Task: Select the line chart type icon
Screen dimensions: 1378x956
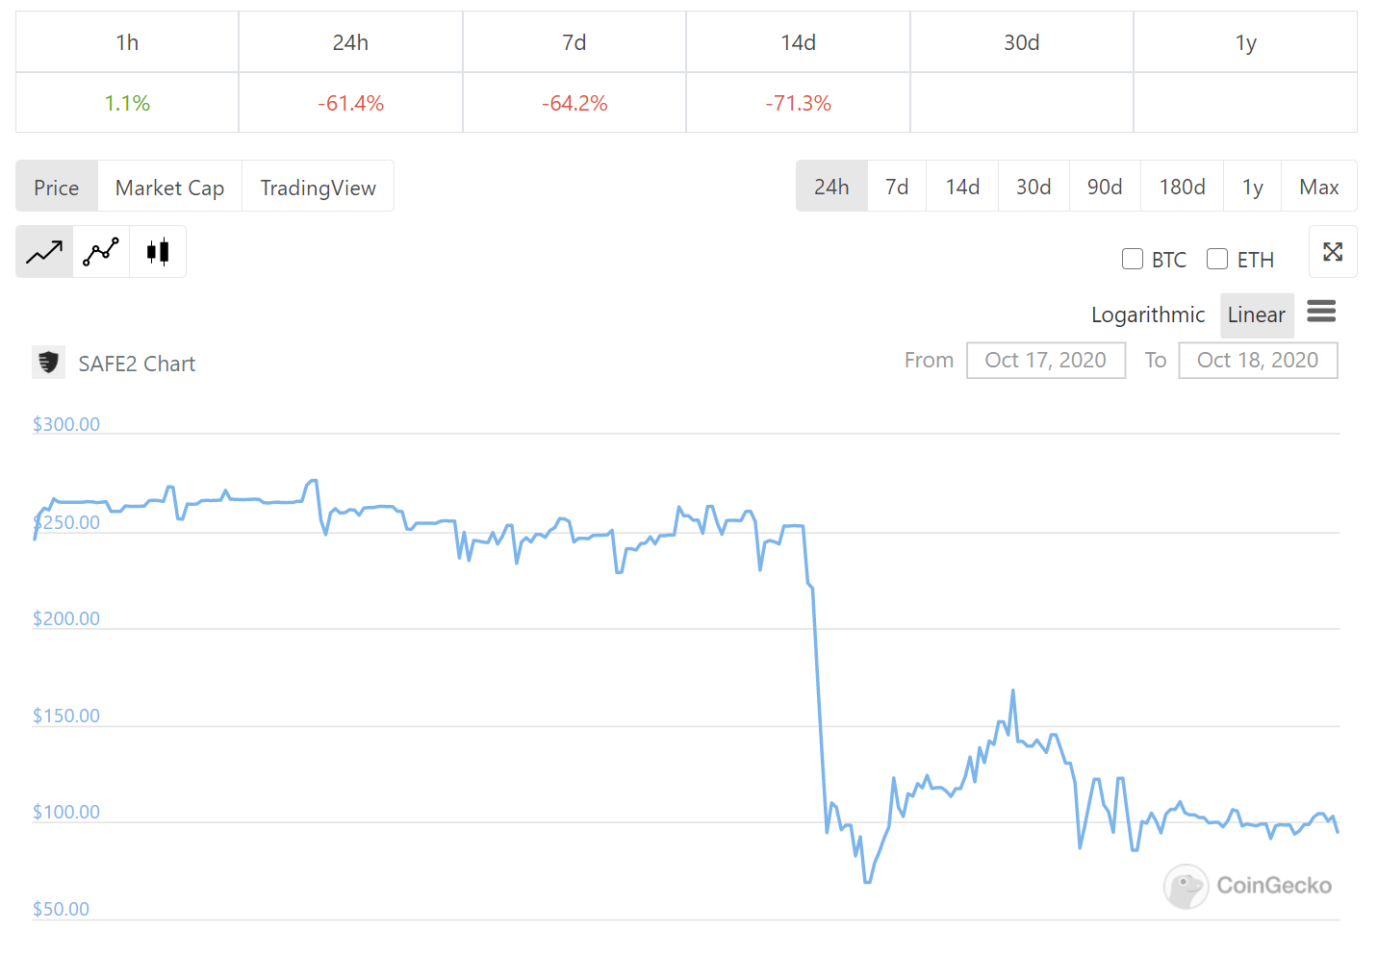Action: pyautogui.click(x=43, y=251)
